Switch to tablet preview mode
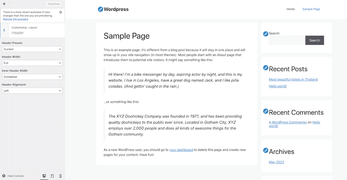 52,176
